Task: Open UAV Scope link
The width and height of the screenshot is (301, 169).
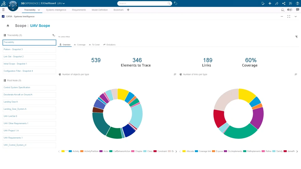Action: tap(40, 26)
